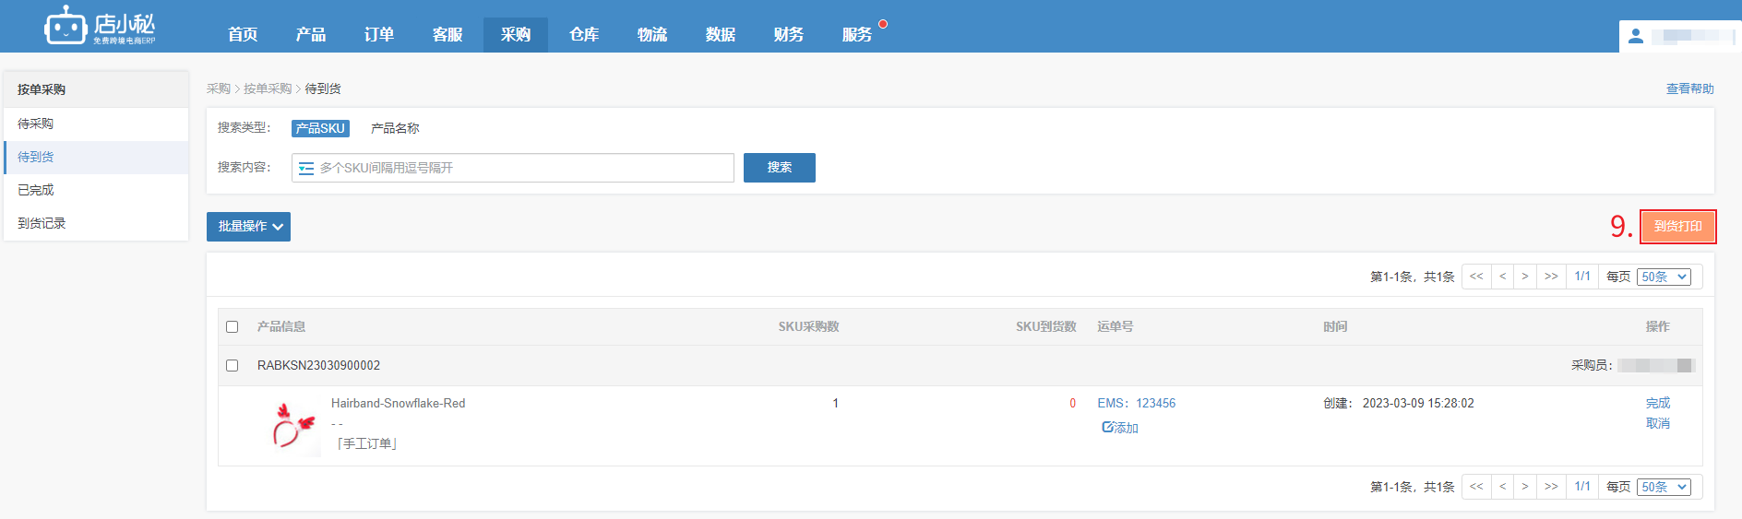Click 取消 for the Hairband order
This screenshot has width=1742, height=519.
[1658, 423]
